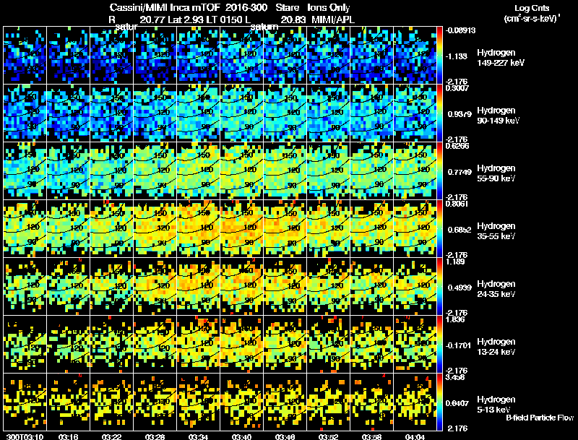Click the 3.458 scale value
This screenshot has height=440, width=578.
(455, 377)
